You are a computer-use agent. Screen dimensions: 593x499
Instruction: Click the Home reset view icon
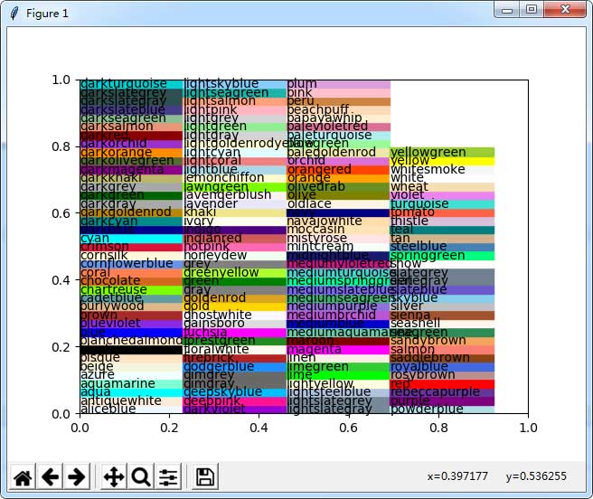(23, 477)
